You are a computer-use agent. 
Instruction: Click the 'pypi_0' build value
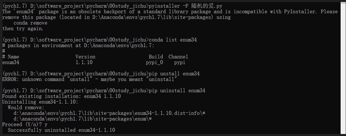(x=154, y=62)
